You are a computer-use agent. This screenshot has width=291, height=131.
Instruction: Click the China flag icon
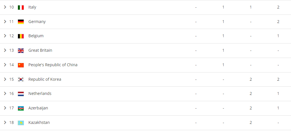(x=21, y=65)
